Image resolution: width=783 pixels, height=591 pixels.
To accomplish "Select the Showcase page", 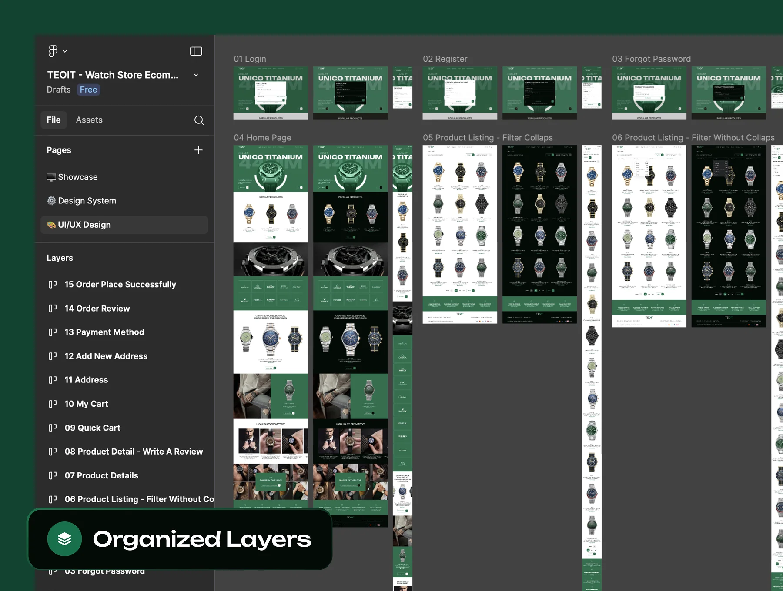I will [124, 177].
